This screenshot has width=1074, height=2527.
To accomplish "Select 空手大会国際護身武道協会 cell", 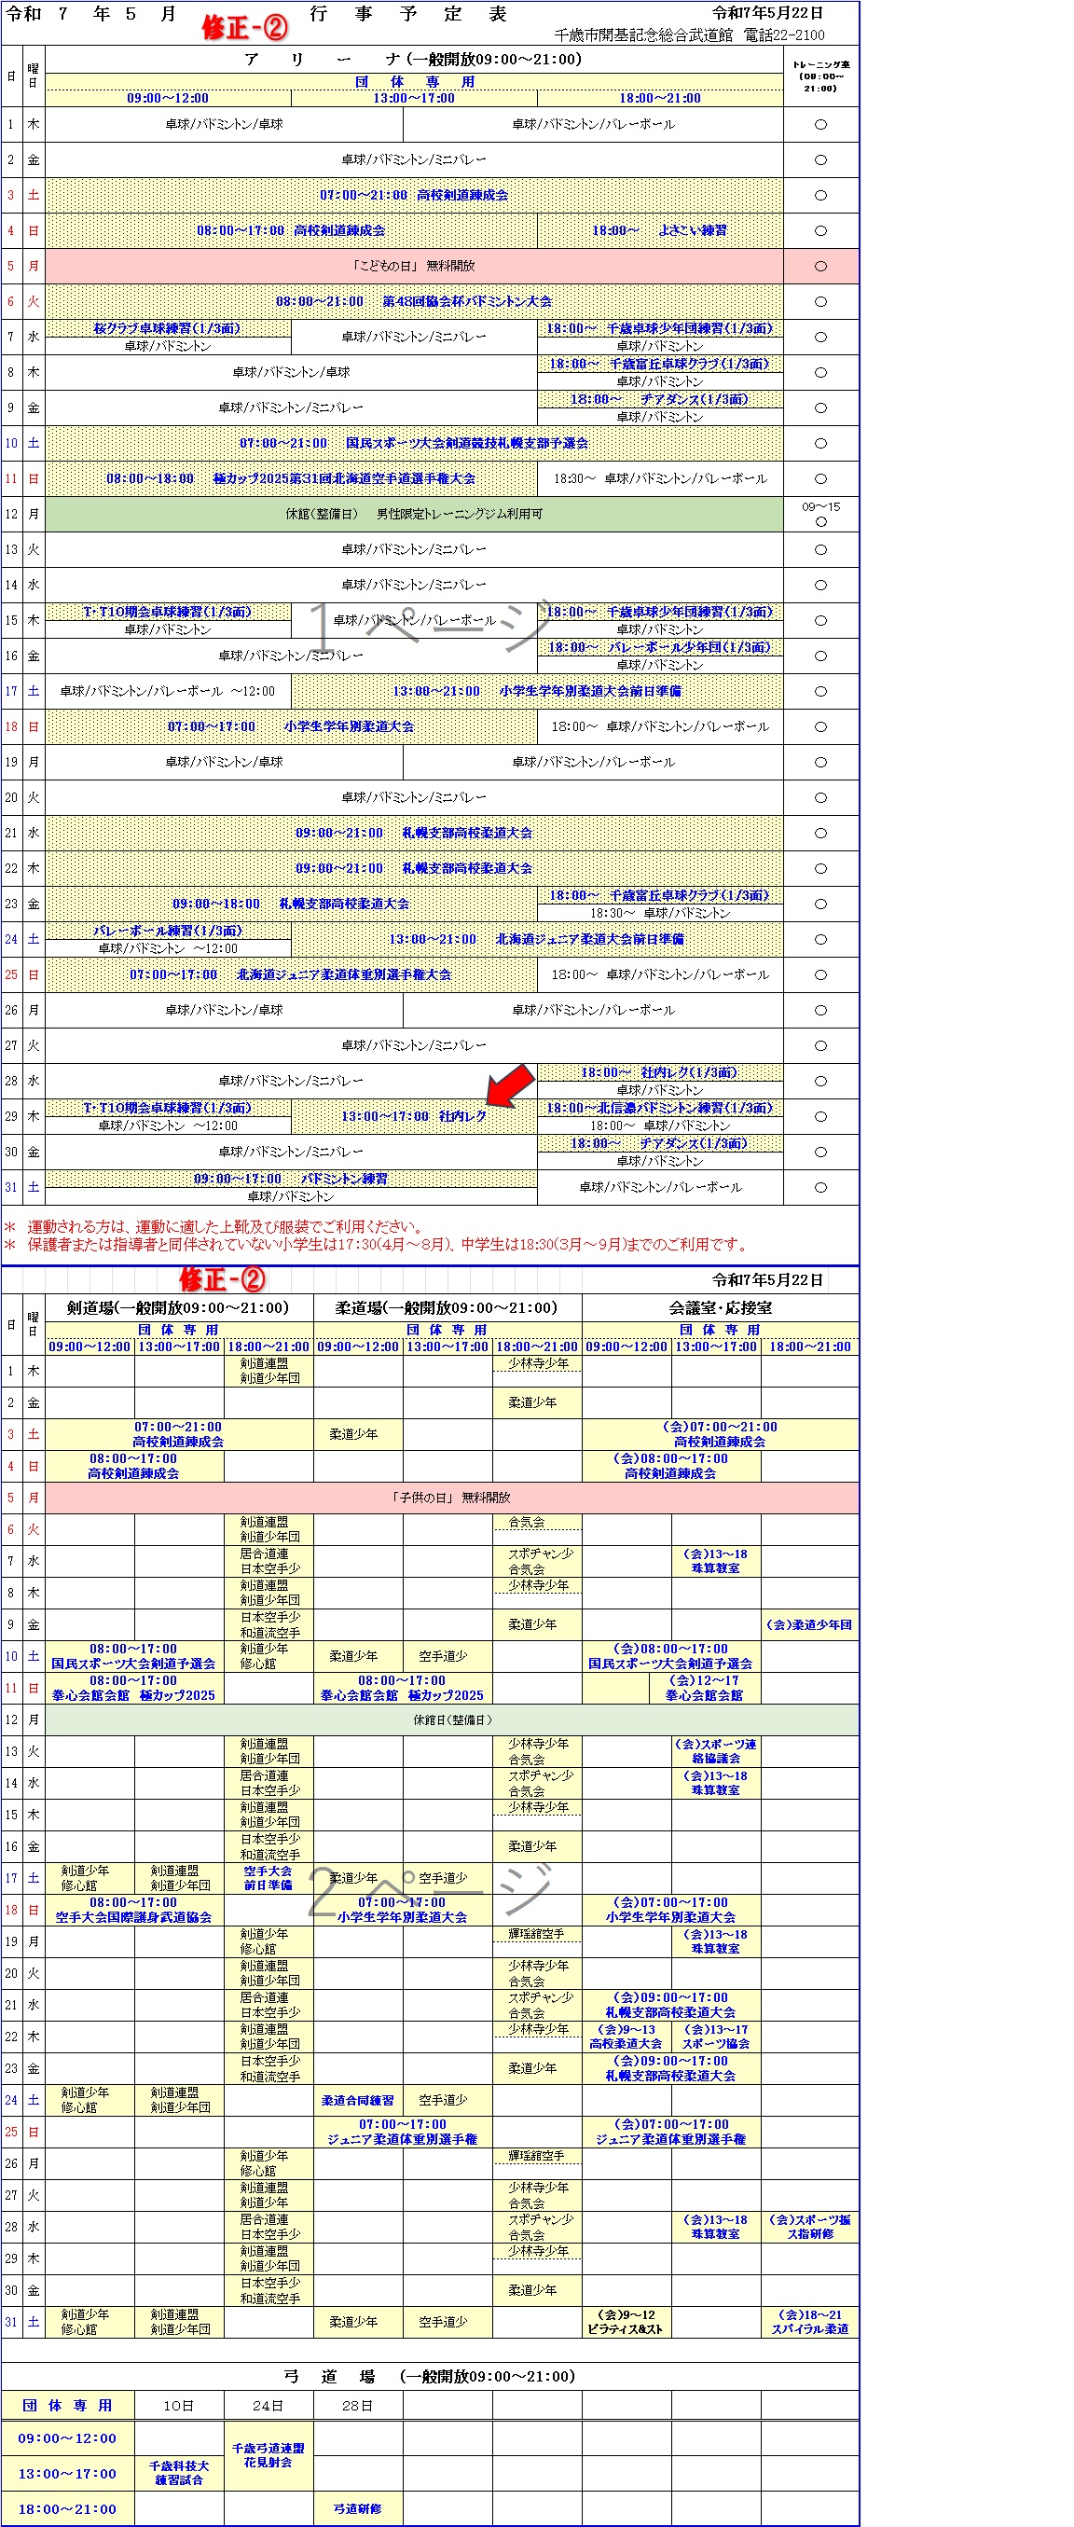I will (x=133, y=1910).
